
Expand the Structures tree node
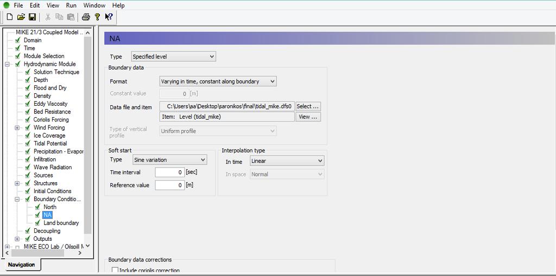point(17,183)
